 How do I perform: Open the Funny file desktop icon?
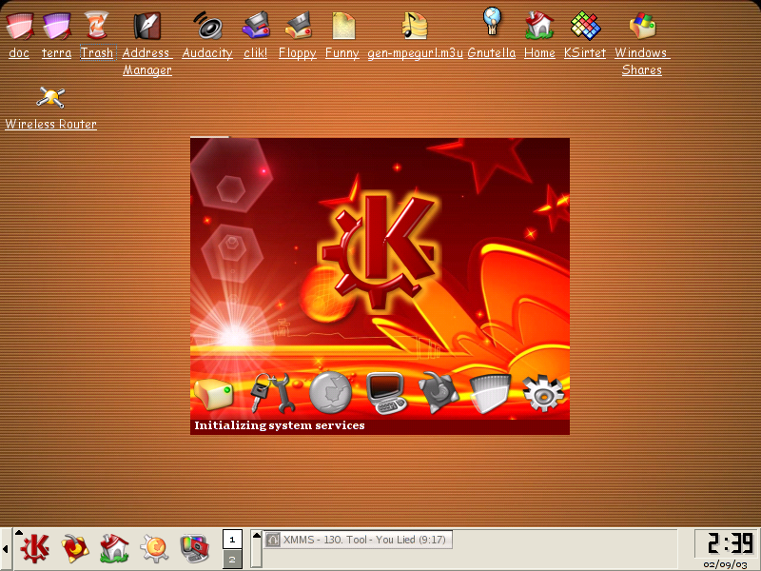(342, 27)
